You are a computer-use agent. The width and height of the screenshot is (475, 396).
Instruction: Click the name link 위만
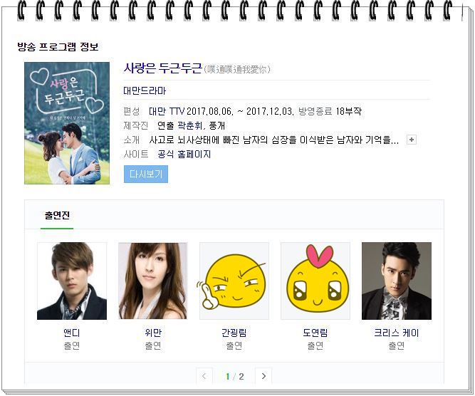[153, 333]
